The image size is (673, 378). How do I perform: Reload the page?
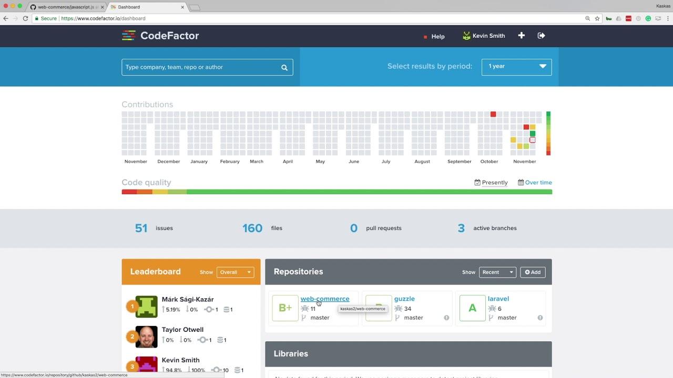click(x=25, y=18)
